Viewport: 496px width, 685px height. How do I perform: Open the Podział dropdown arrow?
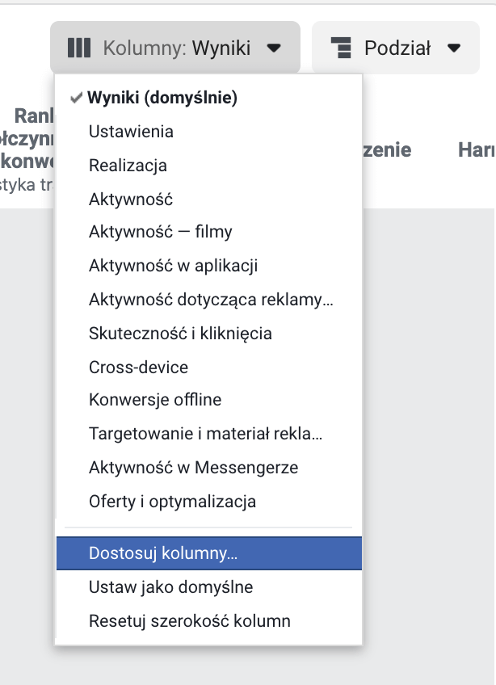click(x=453, y=48)
